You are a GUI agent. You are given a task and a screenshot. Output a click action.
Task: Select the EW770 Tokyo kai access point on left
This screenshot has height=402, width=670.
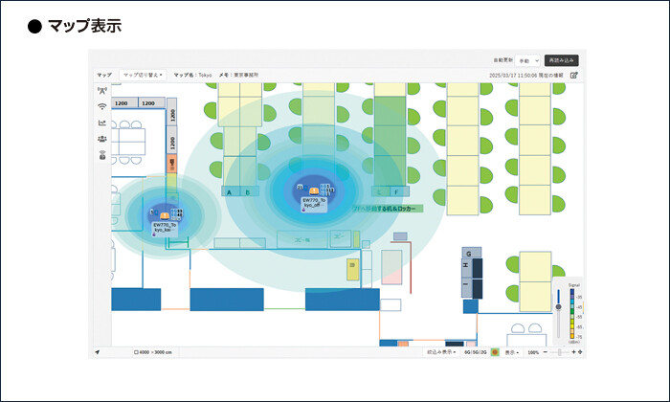tap(165, 216)
